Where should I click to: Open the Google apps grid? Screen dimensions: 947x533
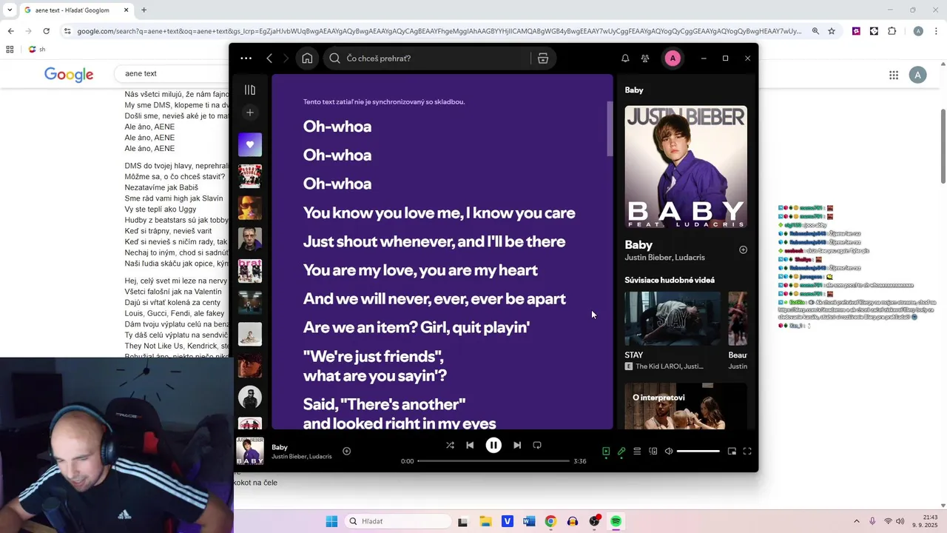(x=894, y=75)
